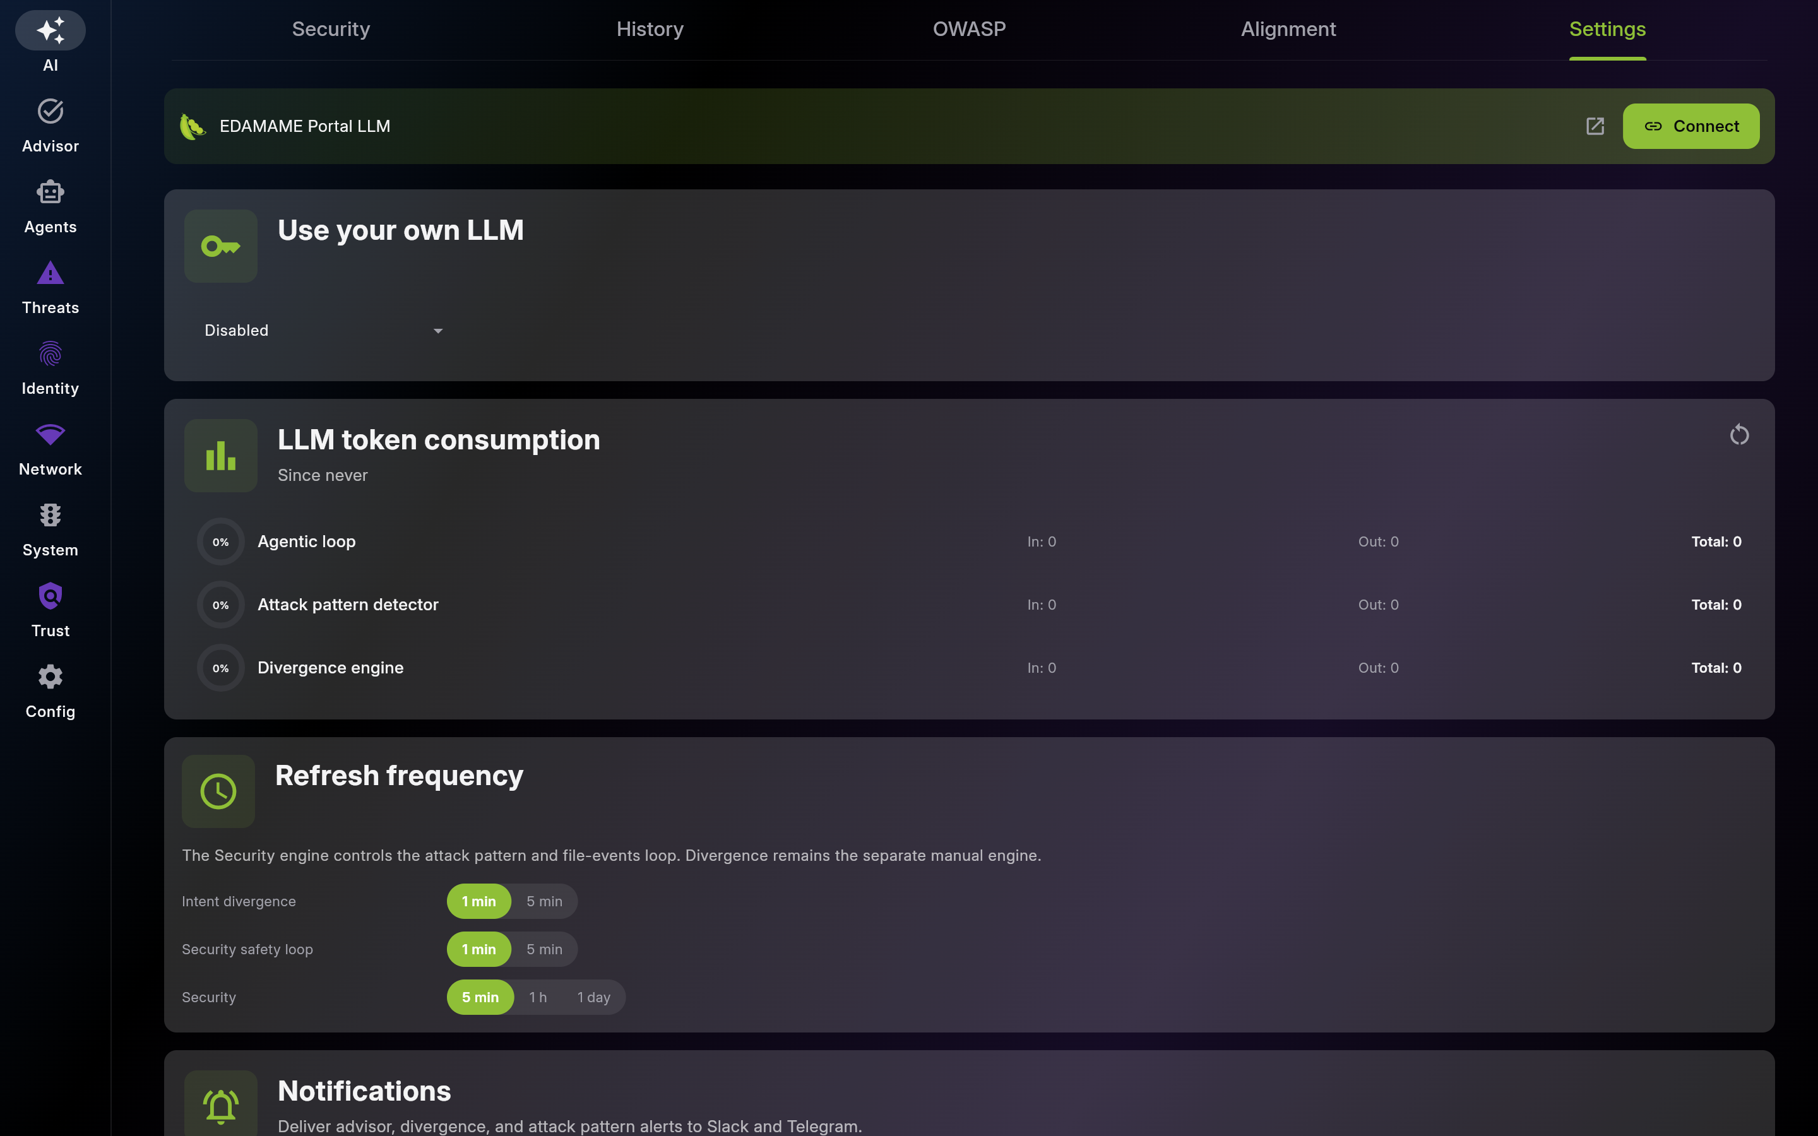Reset LLM token consumption counter
This screenshot has width=1818, height=1136.
click(x=1739, y=435)
